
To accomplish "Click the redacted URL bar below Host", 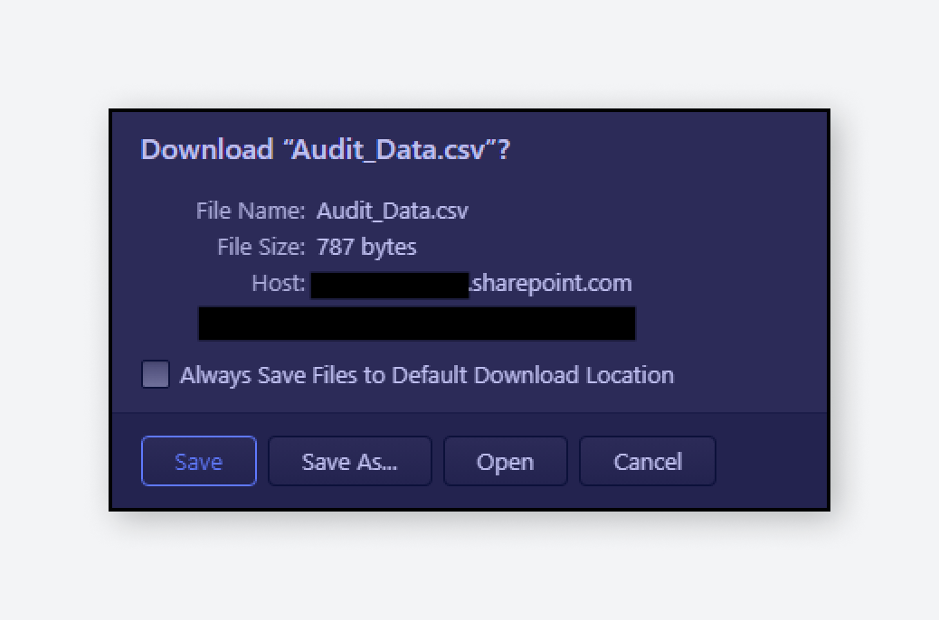I will tap(416, 324).
